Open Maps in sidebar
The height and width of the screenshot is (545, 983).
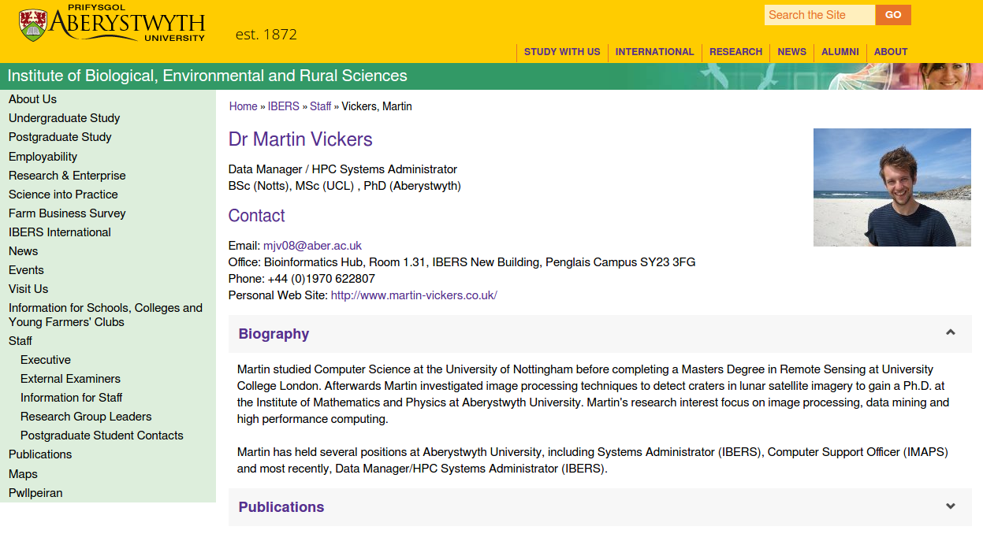[x=23, y=474]
